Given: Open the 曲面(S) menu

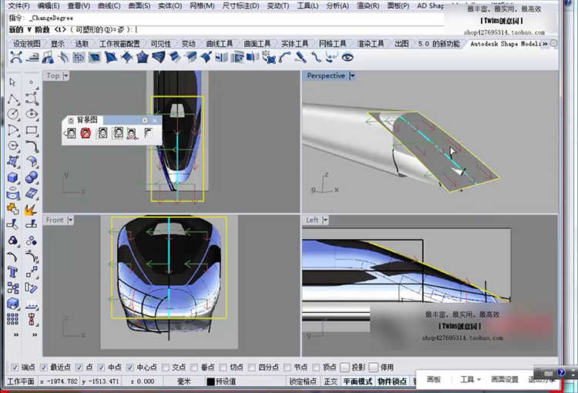Looking at the screenshot, I should (139, 5).
